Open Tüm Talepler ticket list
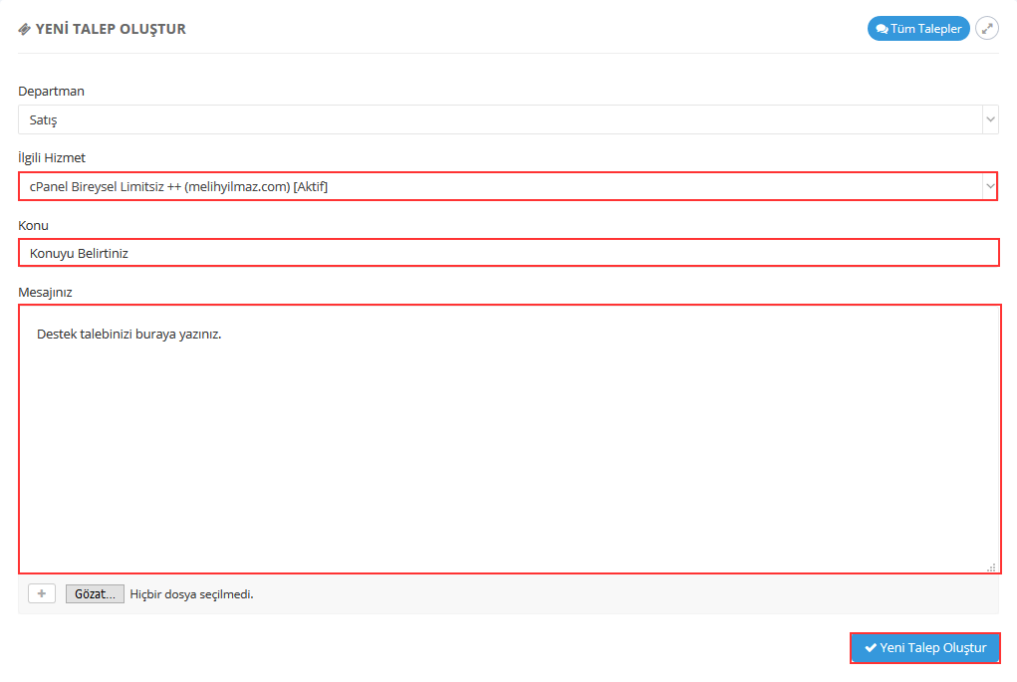The width and height of the screenshot is (1017, 682). coord(918,29)
